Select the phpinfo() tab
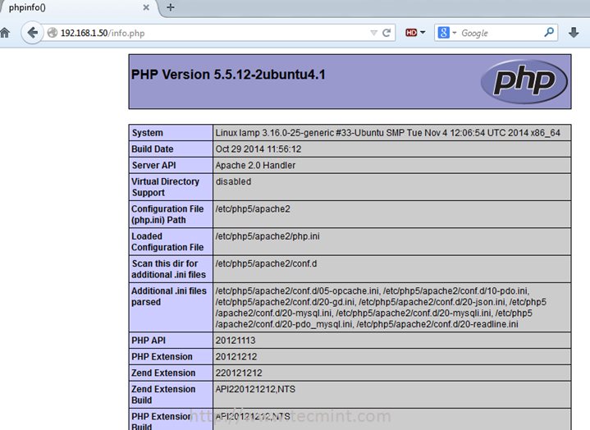Screen dimensions: 590x430 (x=79, y=7)
